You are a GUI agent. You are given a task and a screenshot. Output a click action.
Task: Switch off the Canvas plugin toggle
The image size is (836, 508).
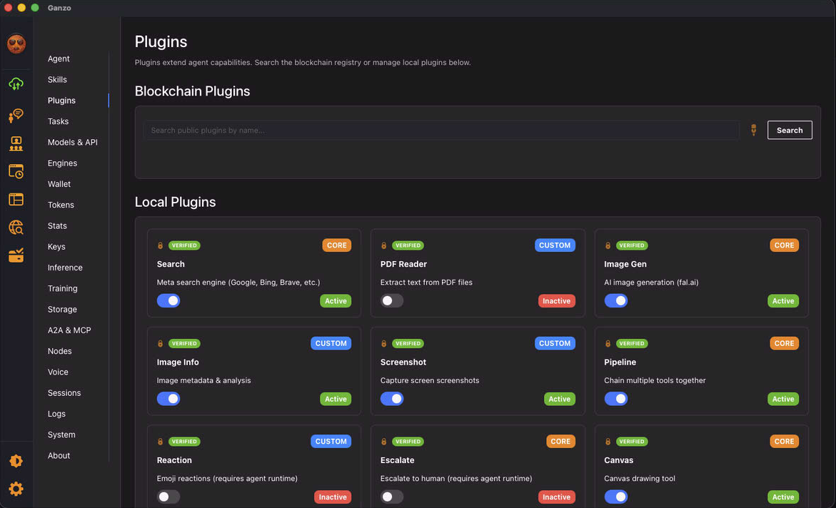(616, 497)
